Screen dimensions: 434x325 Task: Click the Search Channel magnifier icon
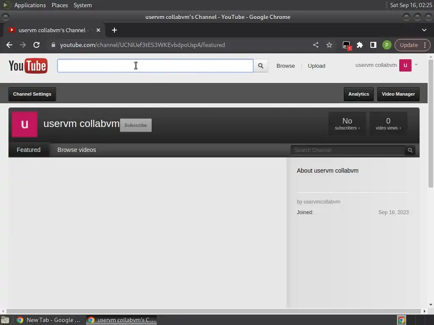410,150
